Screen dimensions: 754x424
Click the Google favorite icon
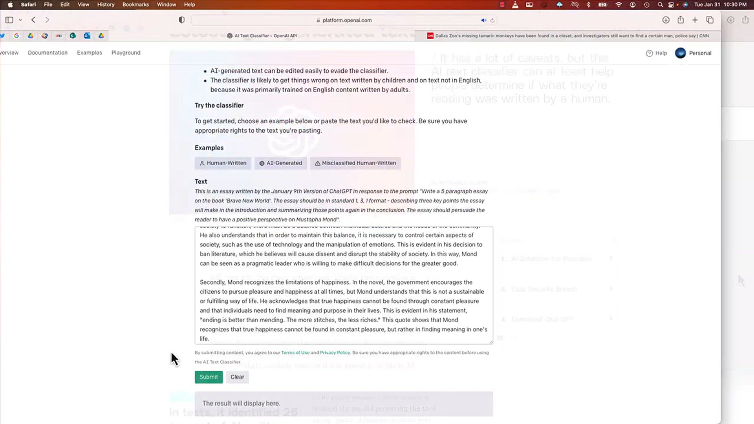coord(16,36)
